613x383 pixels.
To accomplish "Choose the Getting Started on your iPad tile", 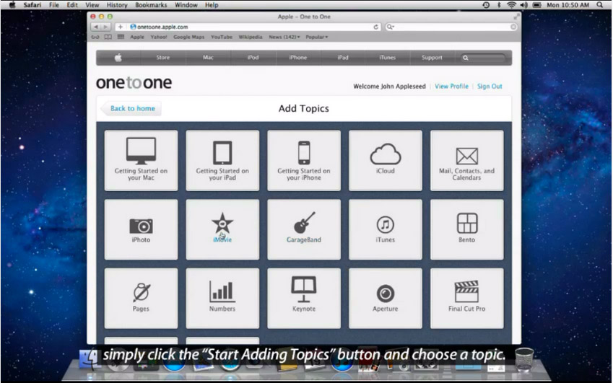I will (222, 160).
